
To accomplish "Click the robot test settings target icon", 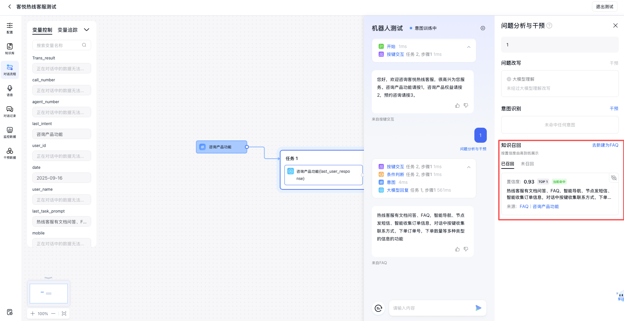I will 483,28.
